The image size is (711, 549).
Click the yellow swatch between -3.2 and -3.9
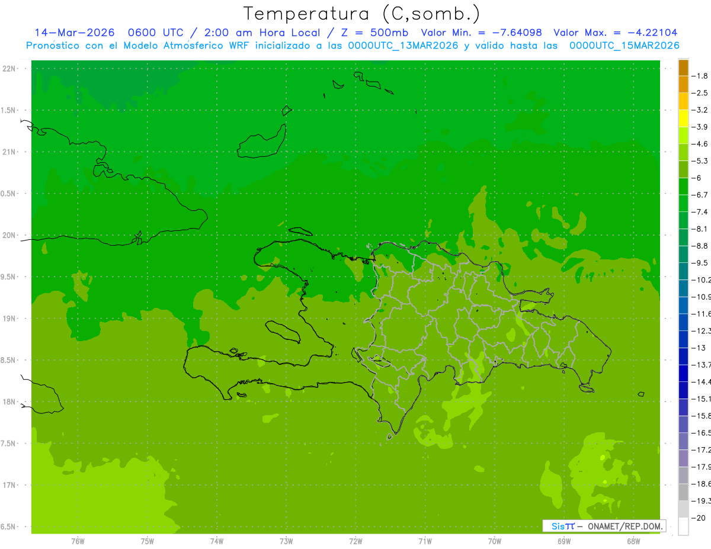pyautogui.click(x=683, y=118)
